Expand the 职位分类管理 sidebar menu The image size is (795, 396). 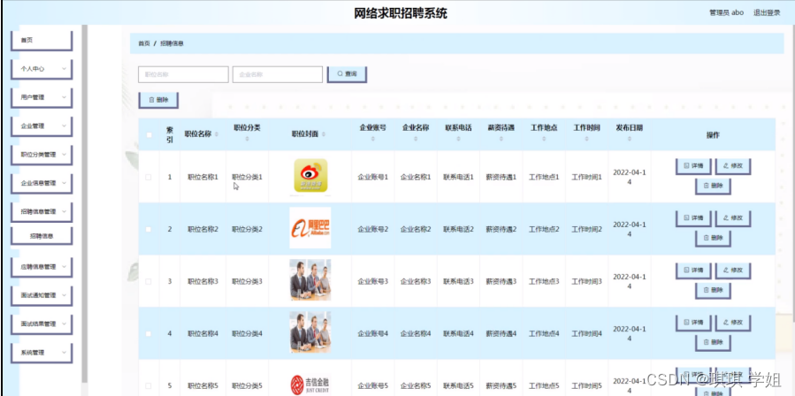pos(42,155)
